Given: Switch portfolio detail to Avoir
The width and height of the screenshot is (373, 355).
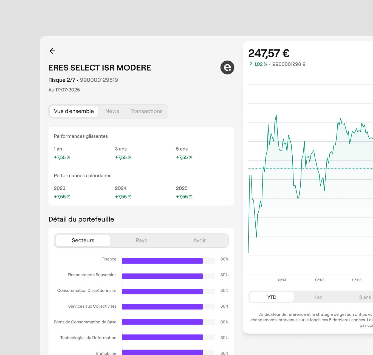Looking at the screenshot, I should pyautogui.click(x=199, y=241).
